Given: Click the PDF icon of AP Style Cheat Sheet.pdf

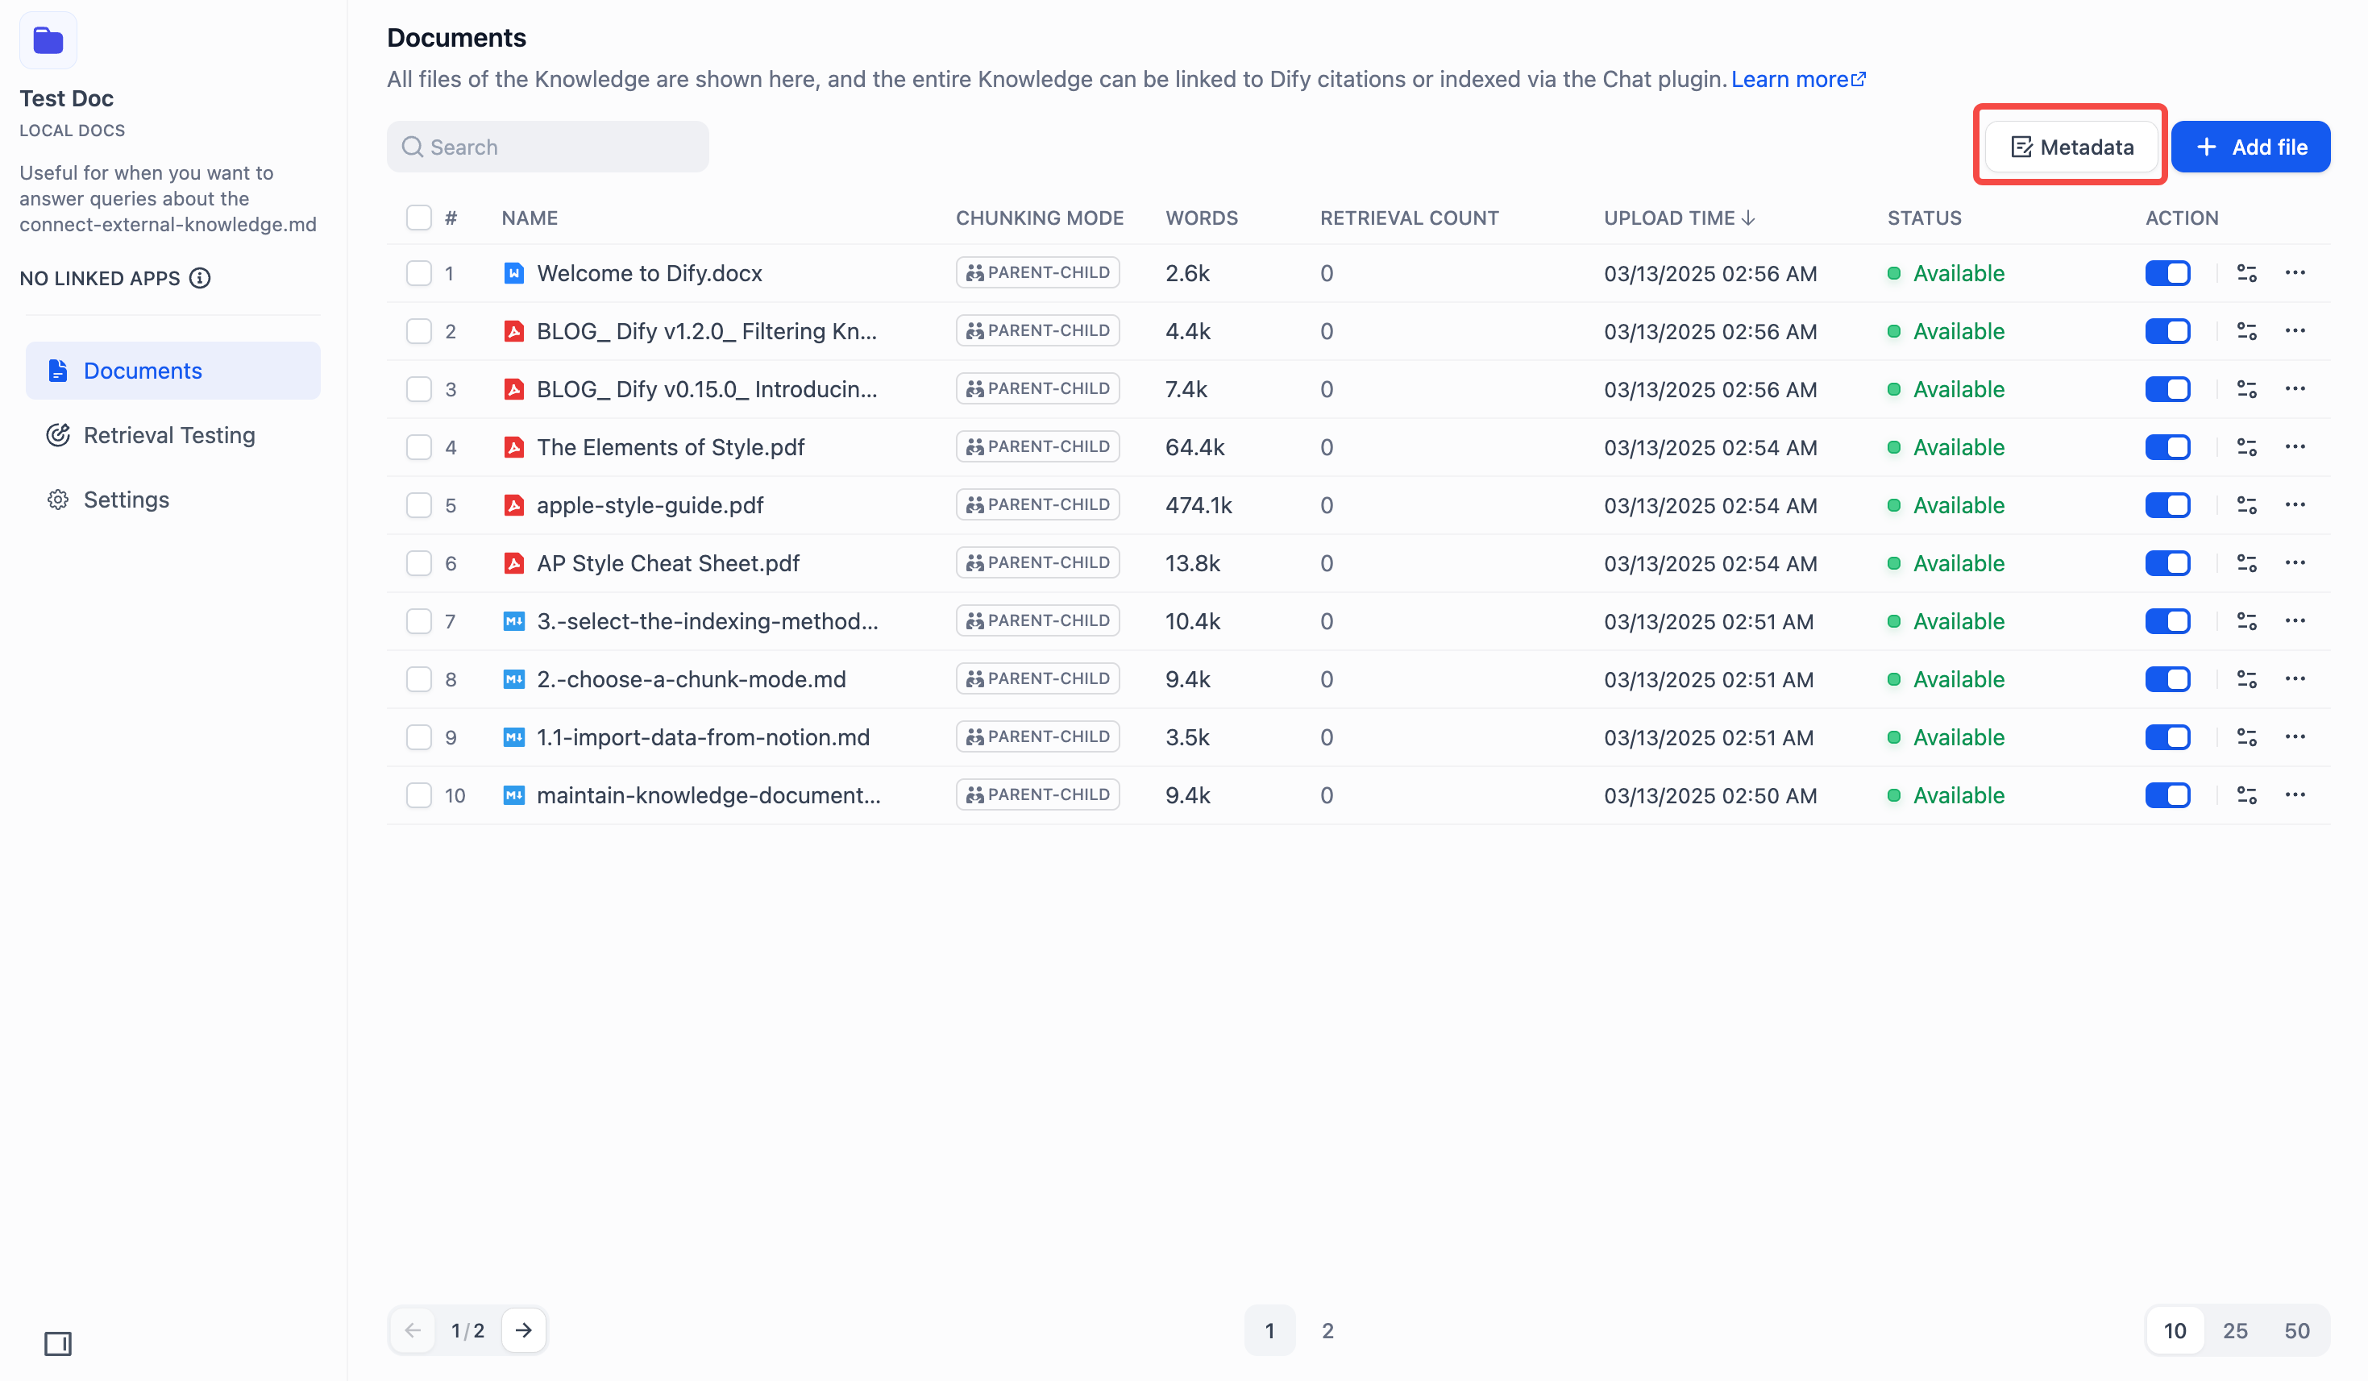Looking at the screenshot, I should 513,562.
